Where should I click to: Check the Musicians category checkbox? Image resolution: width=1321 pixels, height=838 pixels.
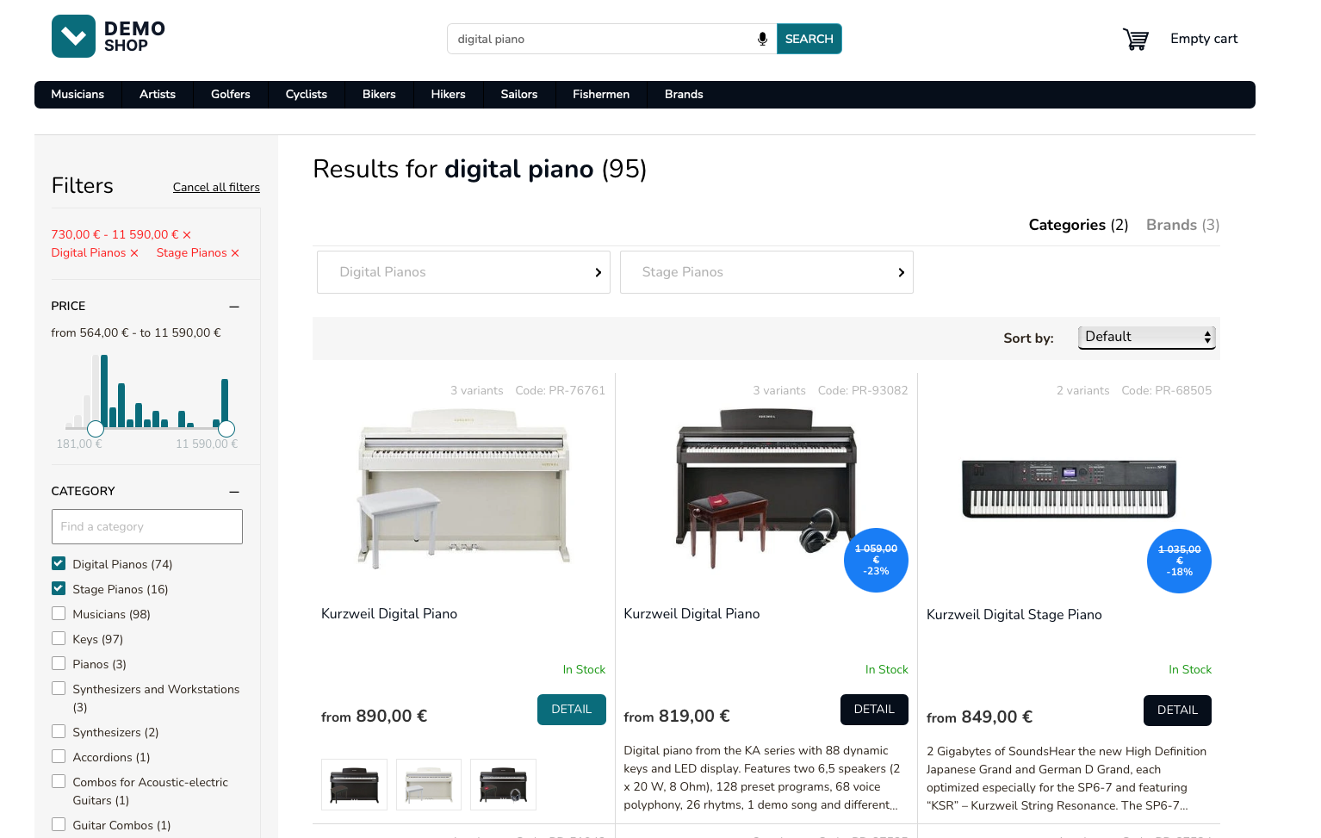pos(59,613)
